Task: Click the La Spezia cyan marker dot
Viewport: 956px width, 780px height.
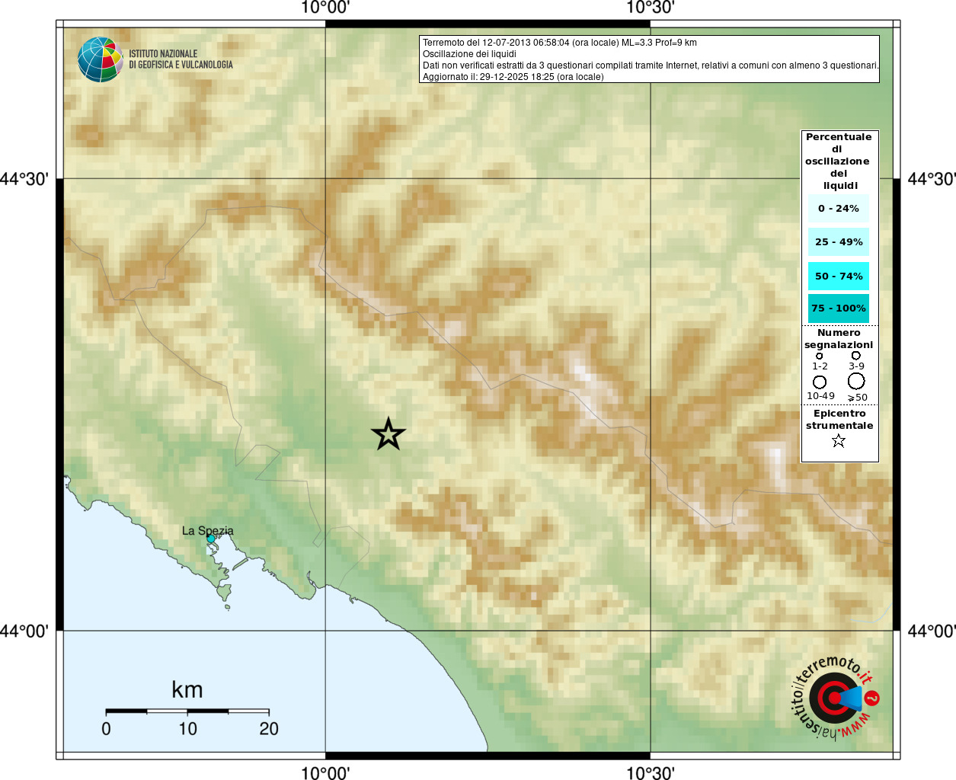Action: coord(211,539)
